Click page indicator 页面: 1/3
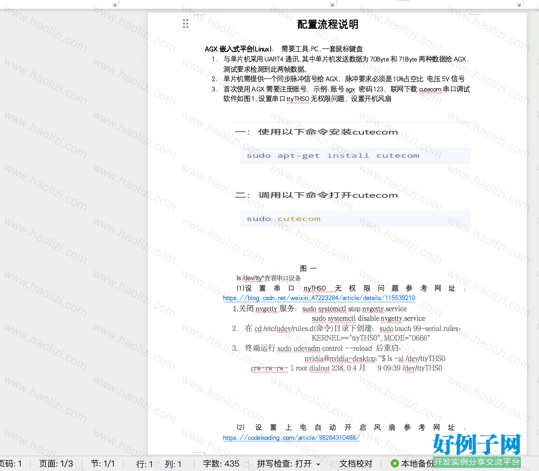Screen dimensions: 539x471 pyautogui.click(x=56, y=464)
